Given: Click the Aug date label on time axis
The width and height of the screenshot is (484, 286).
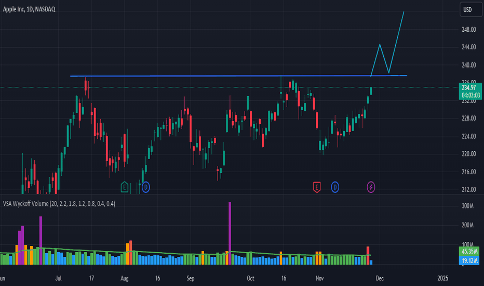Looking at the screenshot, I should pos(125,278).
